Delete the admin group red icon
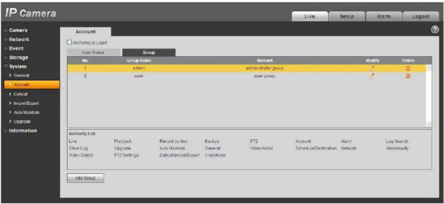The width and height of the screenshot is (444, 204). 408,68
